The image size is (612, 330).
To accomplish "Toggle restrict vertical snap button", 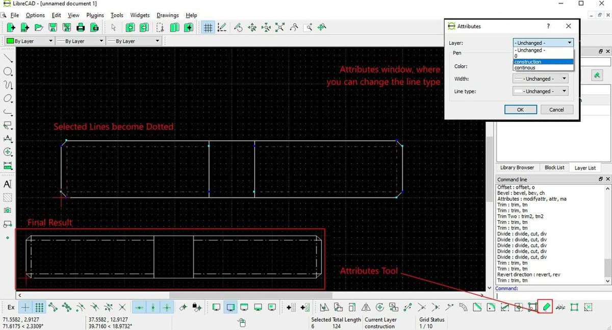I will [x=153, y=307].
